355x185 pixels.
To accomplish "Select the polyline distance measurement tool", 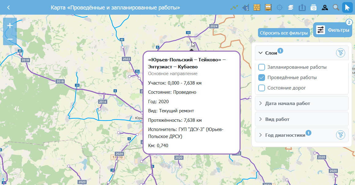I will point(234,7).
